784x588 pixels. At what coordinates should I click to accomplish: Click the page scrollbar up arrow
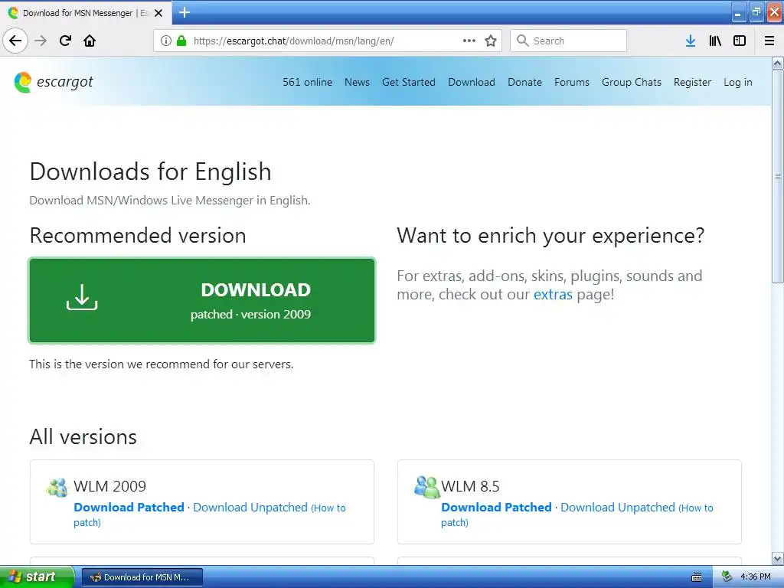click(x=778, y=63)
